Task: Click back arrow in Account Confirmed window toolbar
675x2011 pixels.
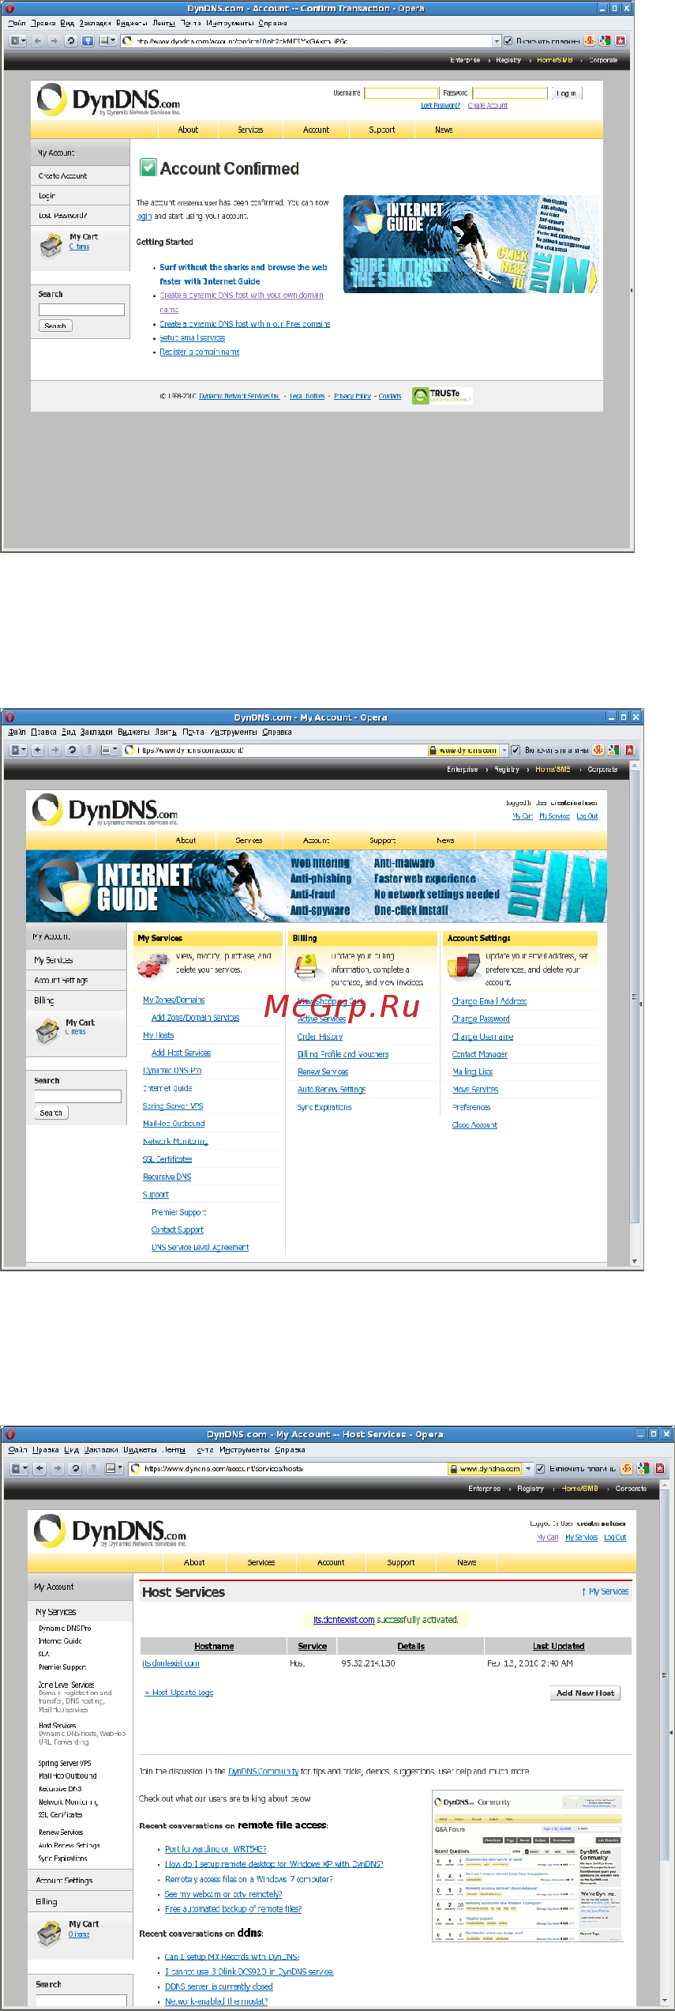Action: click(37, 41)
